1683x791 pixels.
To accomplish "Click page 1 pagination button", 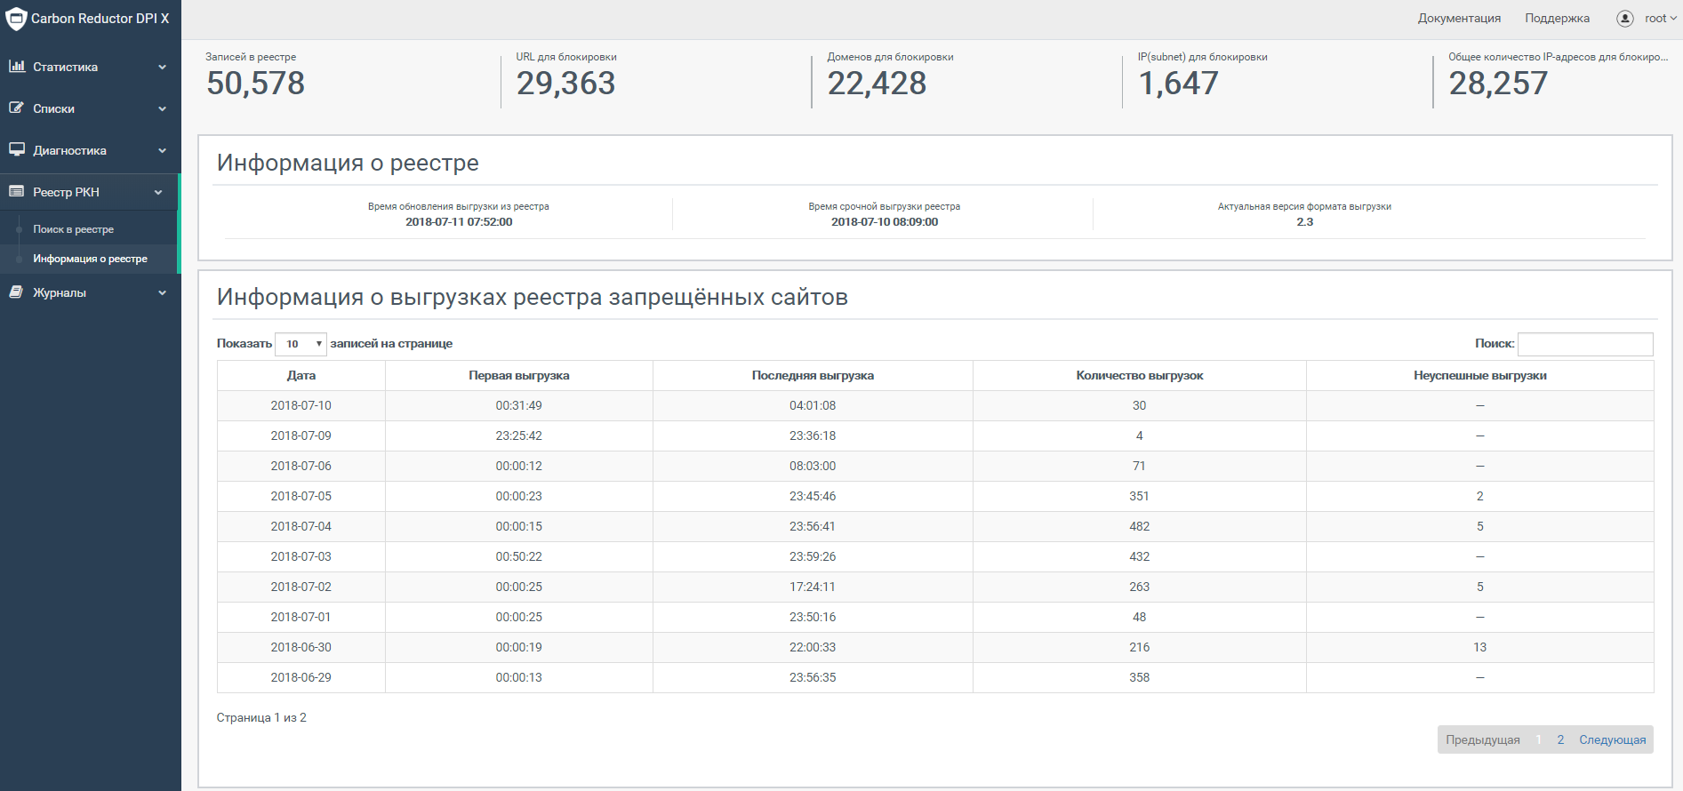I will [1538, 739].
